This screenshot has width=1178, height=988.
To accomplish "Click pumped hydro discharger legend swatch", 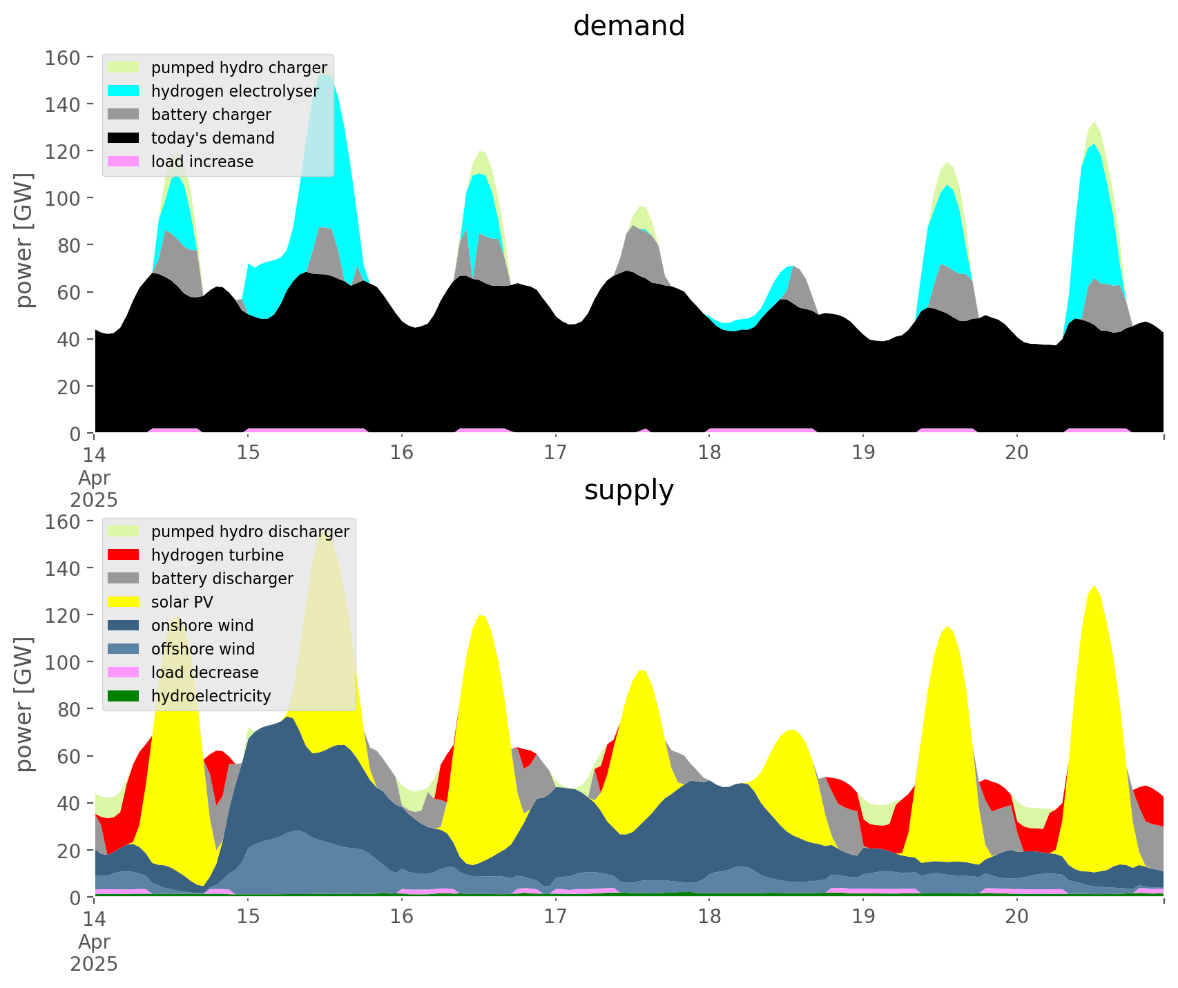I will tap(124, 532).
